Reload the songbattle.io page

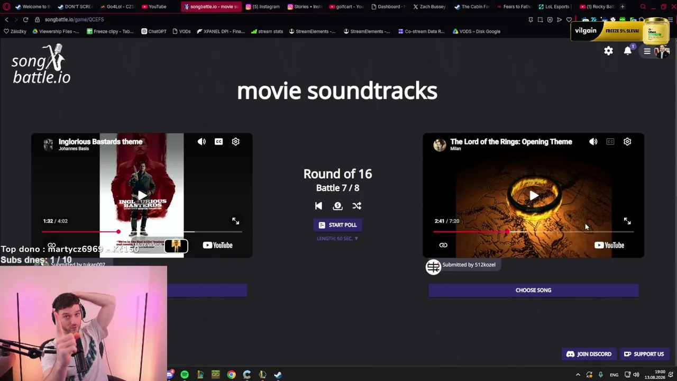coord(25,20)
